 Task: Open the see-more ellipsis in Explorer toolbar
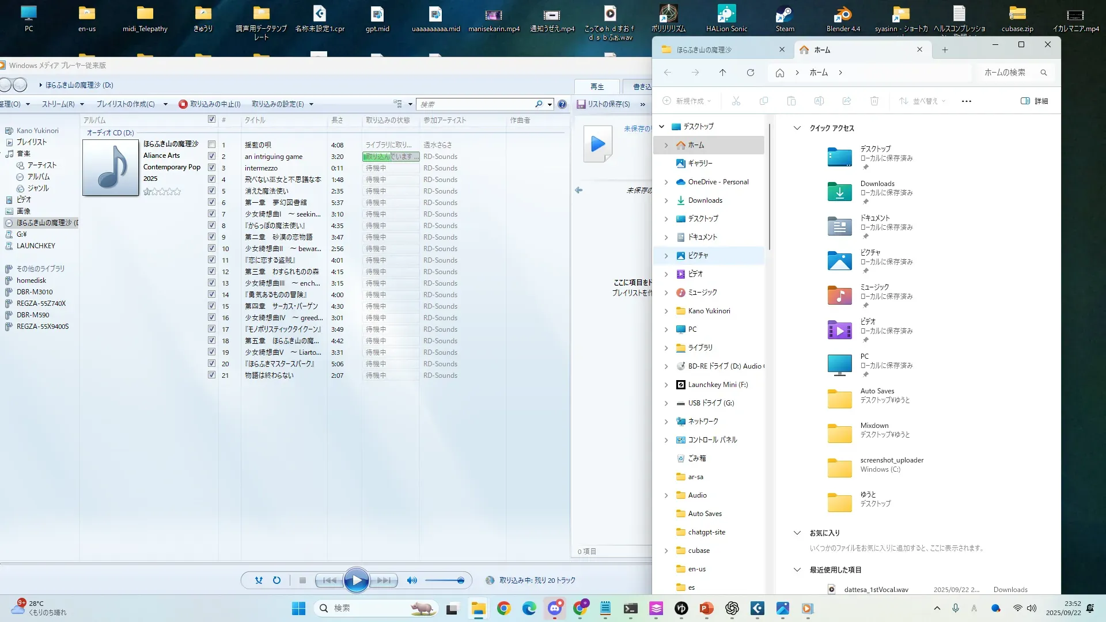pos(967,101)
